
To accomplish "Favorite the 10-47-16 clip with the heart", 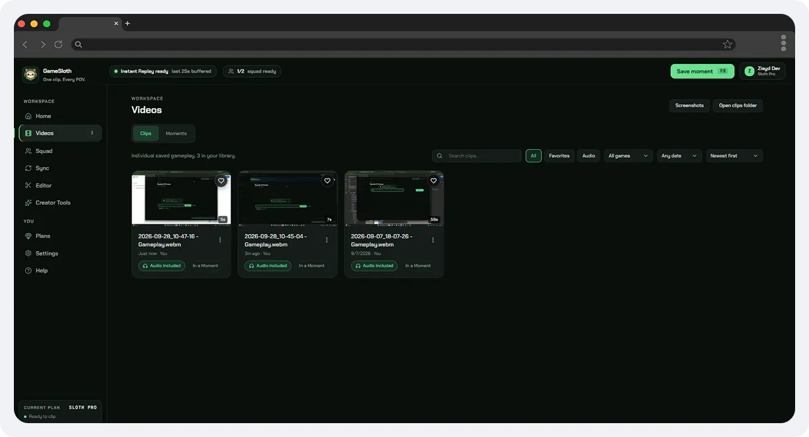I will [221, 181].
